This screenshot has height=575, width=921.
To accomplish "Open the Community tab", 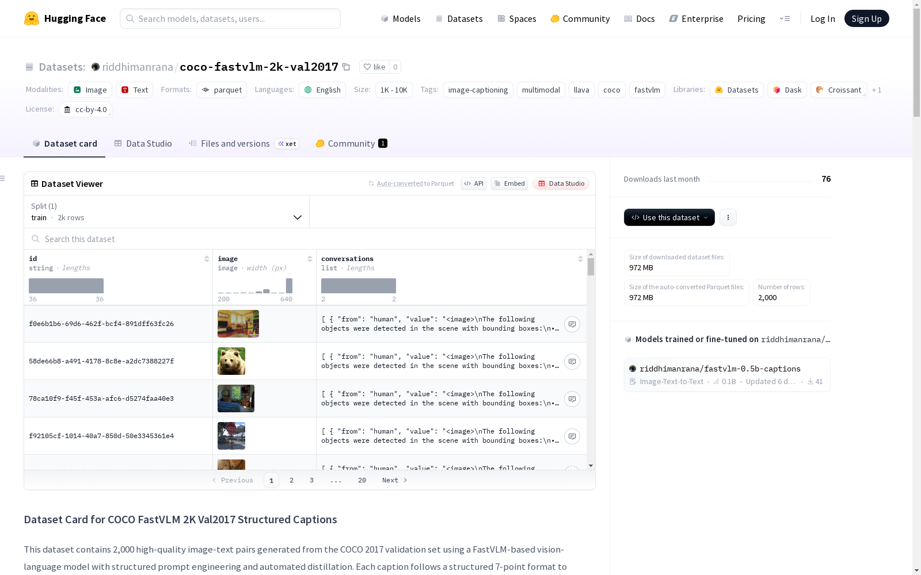I will (x=351, y=144).
